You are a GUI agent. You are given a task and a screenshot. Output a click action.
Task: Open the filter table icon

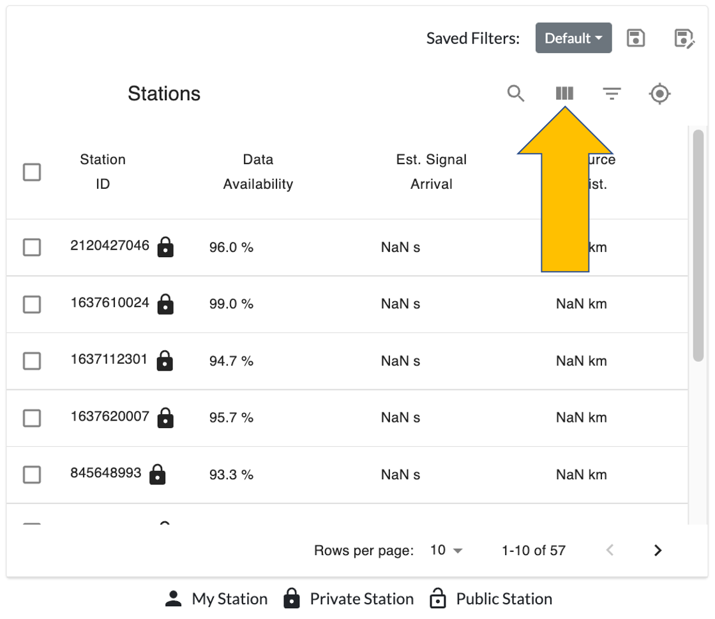coord(612,94)
